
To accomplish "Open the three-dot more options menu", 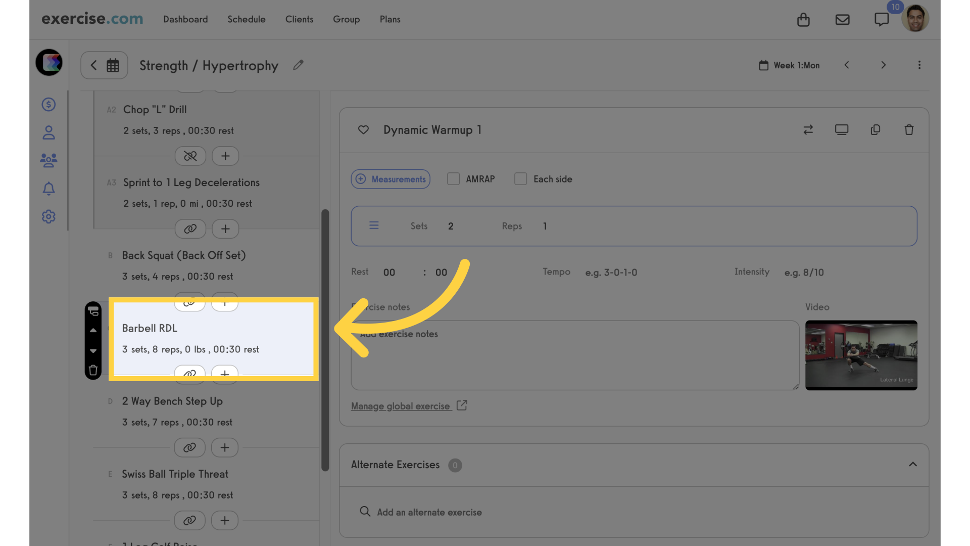I will 919,65.
